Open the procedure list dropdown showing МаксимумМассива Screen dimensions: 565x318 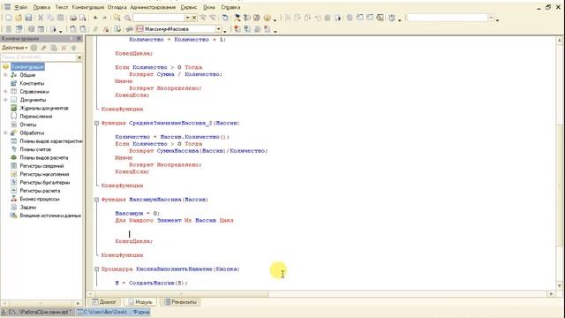pos(218,29)
